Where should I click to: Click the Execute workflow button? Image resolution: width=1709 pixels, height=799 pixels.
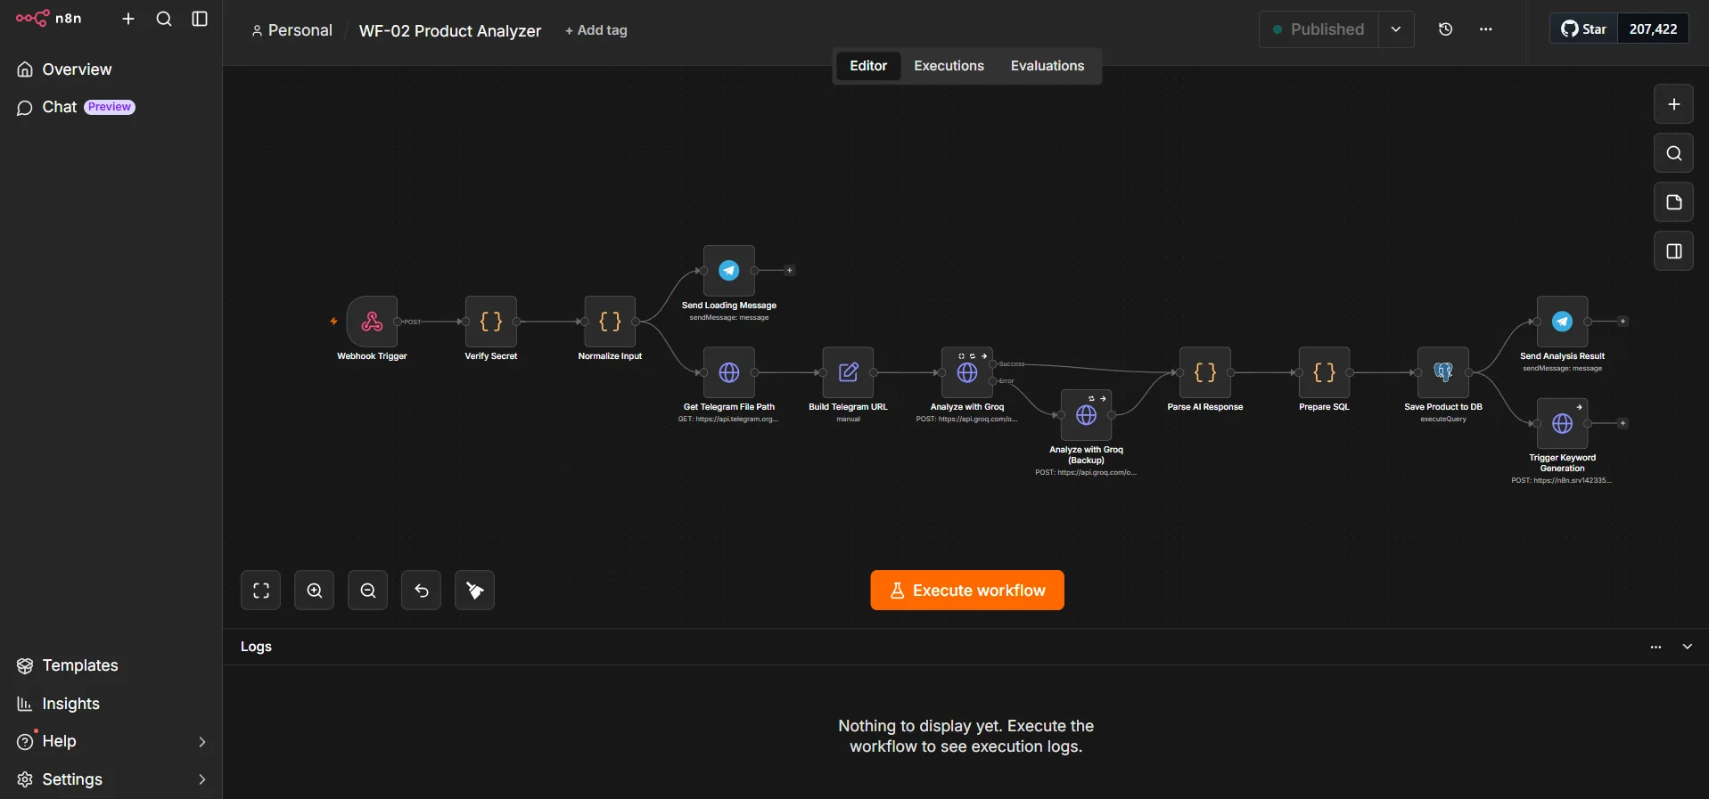pos(967,591)
